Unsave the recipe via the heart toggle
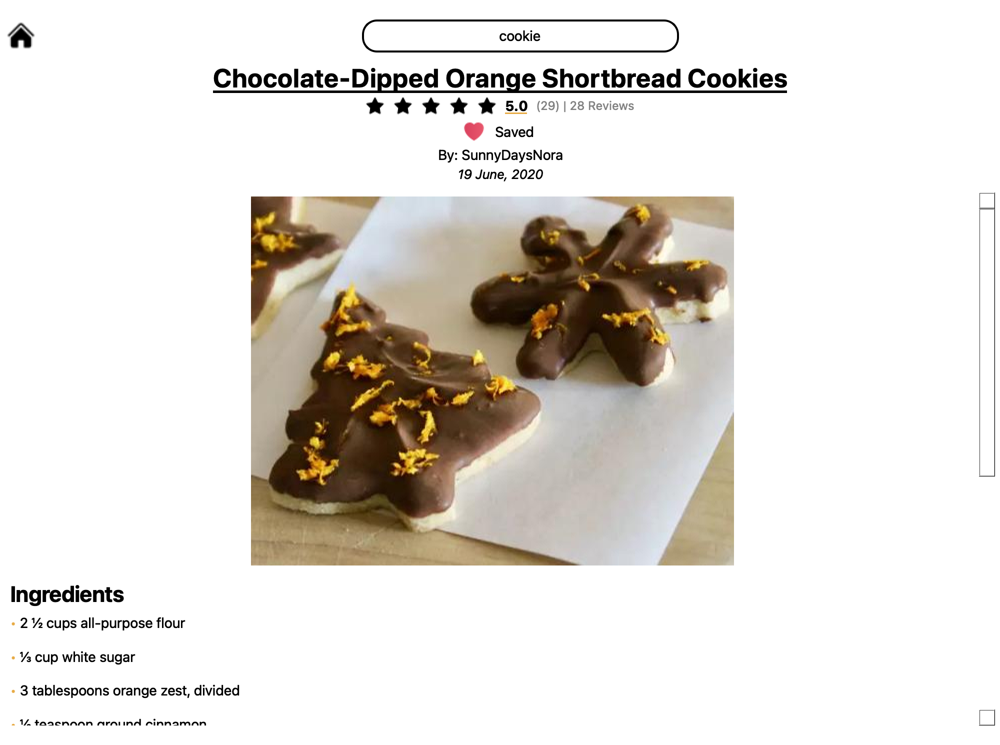 tap(473, 131)
